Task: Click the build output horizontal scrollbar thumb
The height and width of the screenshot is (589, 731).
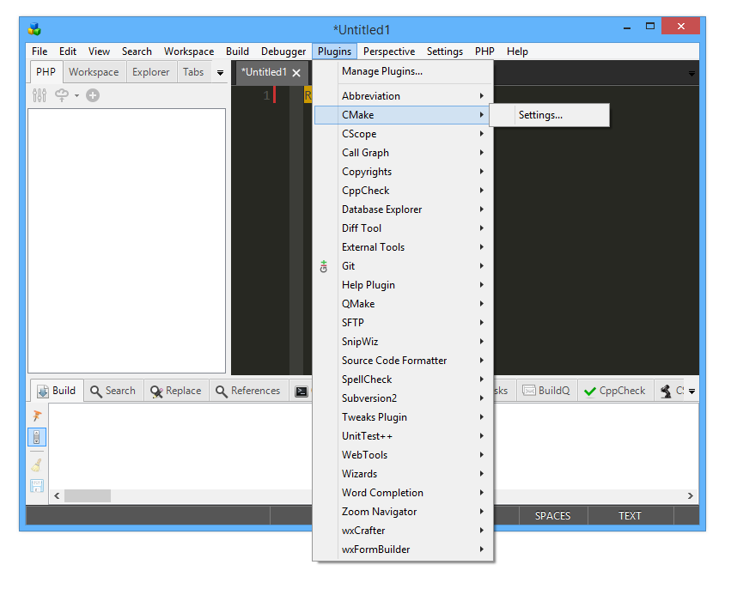Action: [x=88, y=496]
